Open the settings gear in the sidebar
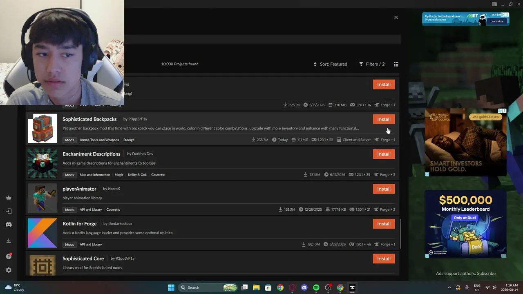 pos(9,270)
